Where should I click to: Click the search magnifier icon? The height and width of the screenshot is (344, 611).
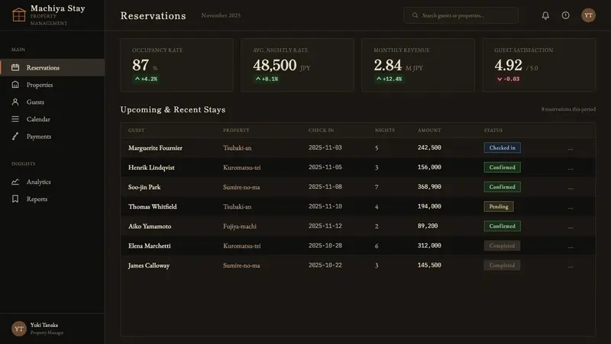point(415,15)
